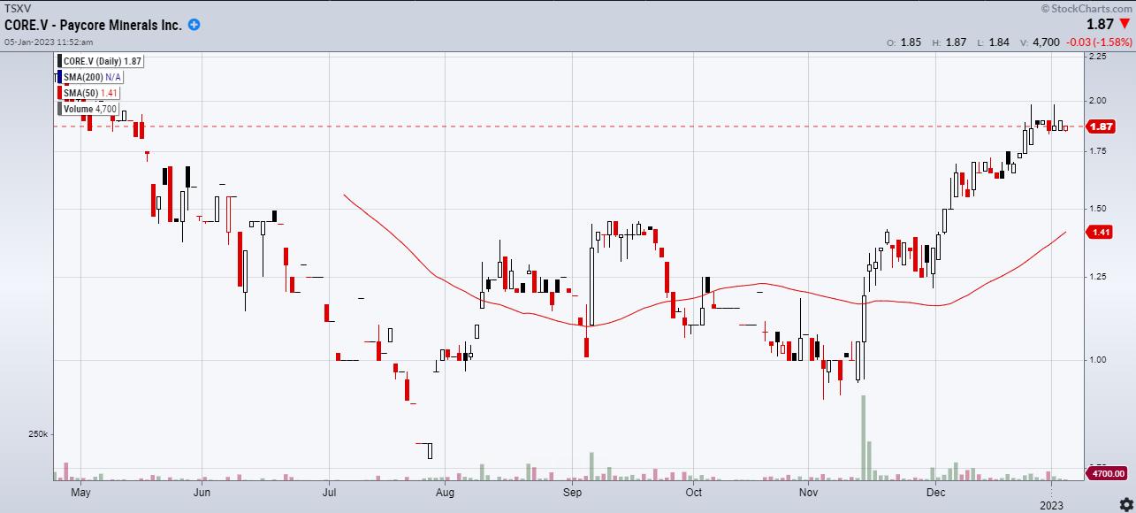Viewport: 1136px width, 513px height.
Task: Click the 1.75 price axis label
Action: [1098, 152]
